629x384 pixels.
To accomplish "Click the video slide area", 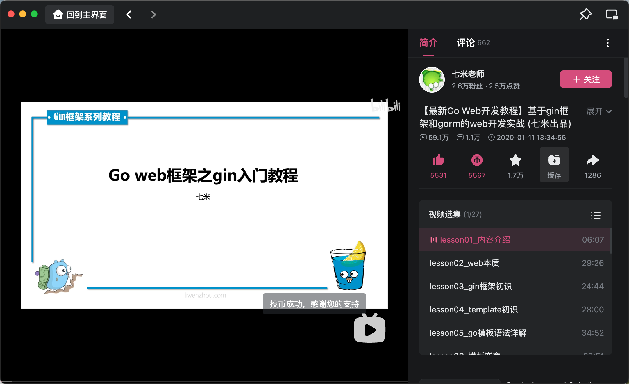I will click(x=204, y=205).
